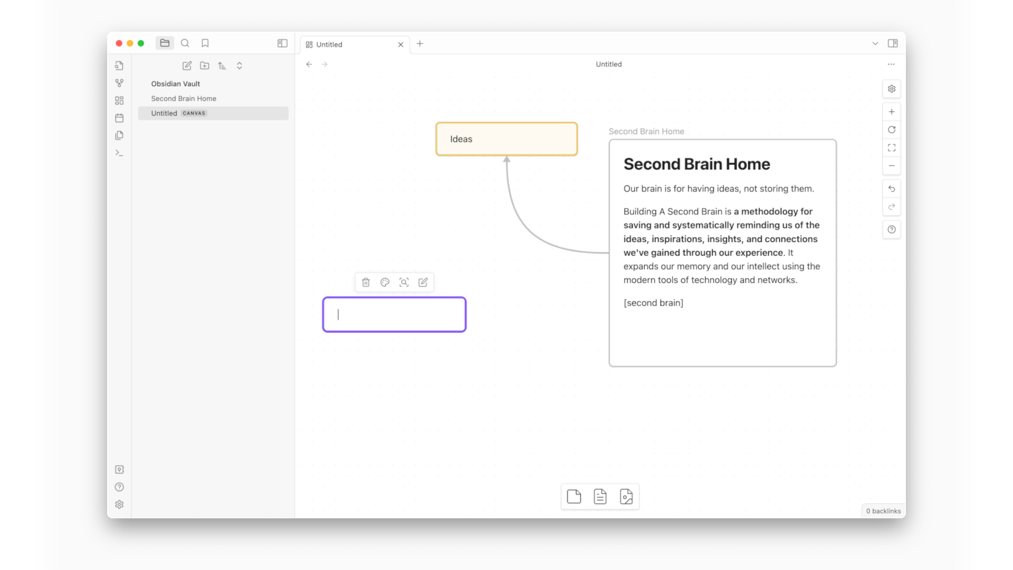Viewport: 1013px width, 570px height.
Task: Open the vault switcher icon
Action: (119, 469)
